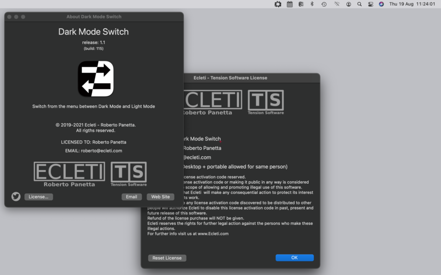Click the Dark Mode Switch app icon

coord(96,79)
